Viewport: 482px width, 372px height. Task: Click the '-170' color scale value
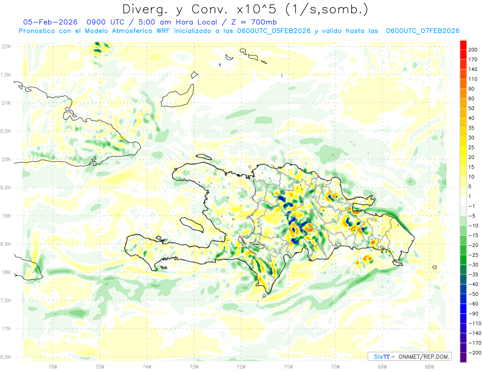click(475, 343)
